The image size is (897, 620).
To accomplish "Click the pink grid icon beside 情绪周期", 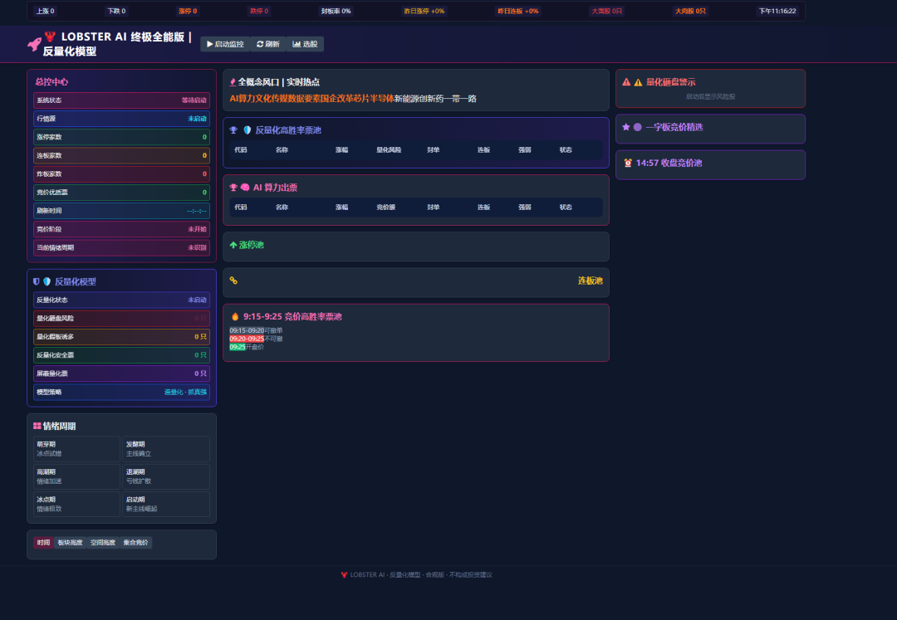I will pyautogui.click(x=37, y=426).
